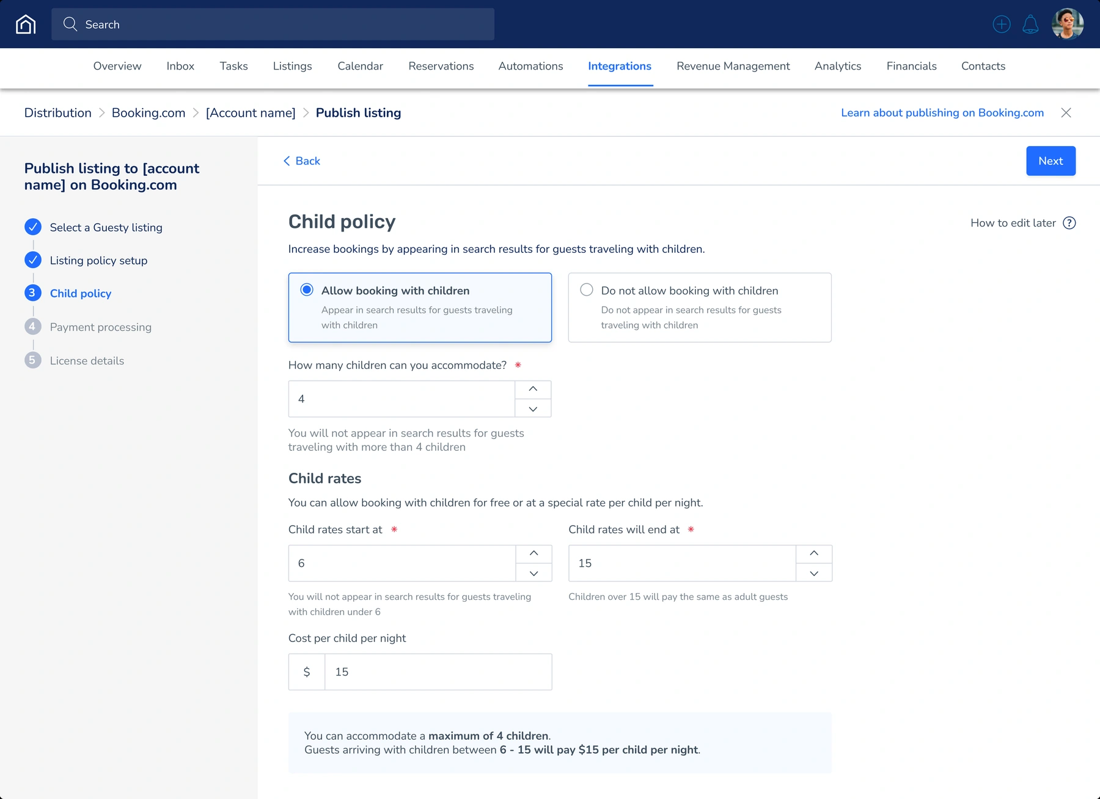Switch to the Financials tab

point(912,66)
